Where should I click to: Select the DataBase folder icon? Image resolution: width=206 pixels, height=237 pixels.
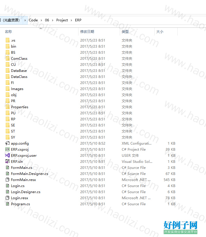(x=8, y=71)
